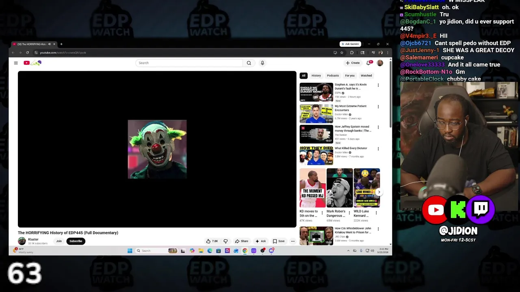Open options for What Killed Every Dictator
The height and width of the screenshot is (292, 520).
(378, 149)
